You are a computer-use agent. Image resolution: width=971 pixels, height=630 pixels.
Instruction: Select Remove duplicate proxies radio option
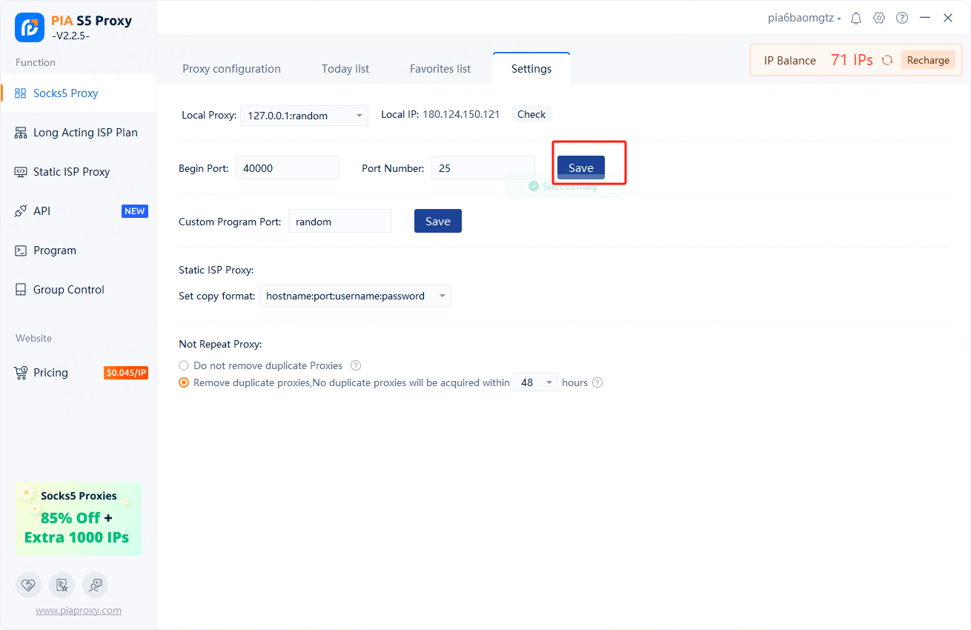(x=185, y=383)
